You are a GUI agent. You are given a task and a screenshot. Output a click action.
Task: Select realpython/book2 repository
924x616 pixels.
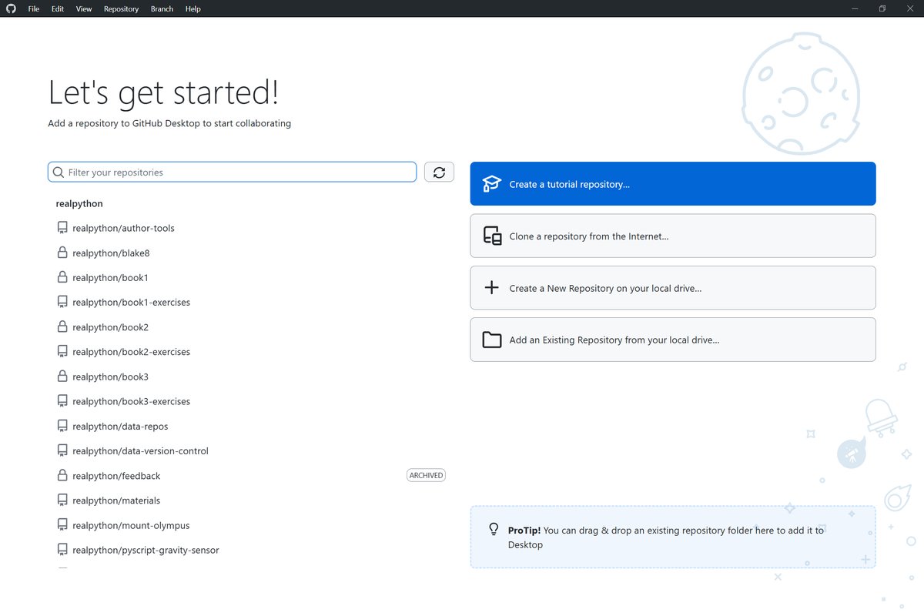[x=251, y=327]
